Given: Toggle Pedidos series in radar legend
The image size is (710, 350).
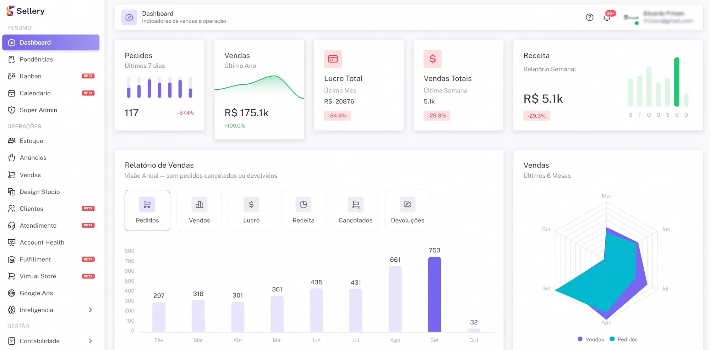Looking at the screenshot, I should 623,339.
